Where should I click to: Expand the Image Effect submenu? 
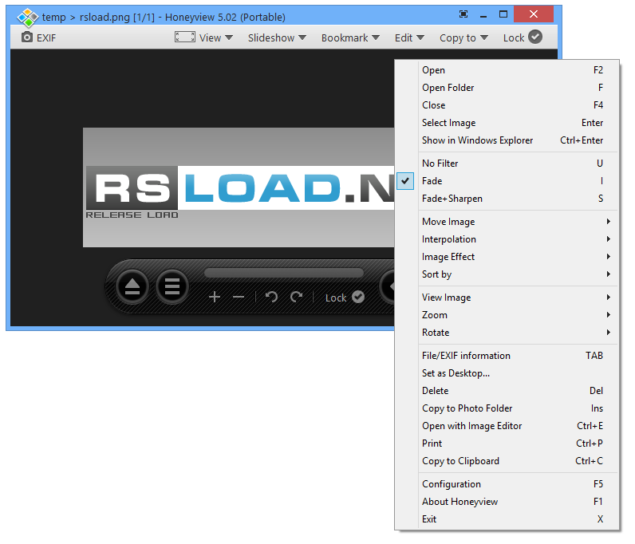[x=507, y=257]
